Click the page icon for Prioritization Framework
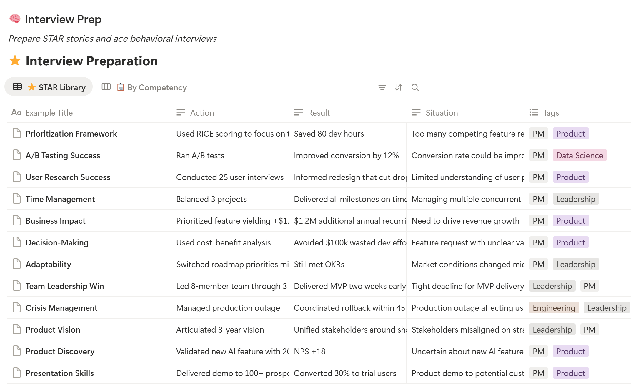This screenshot has height=384, width=633. click(17, 133)
